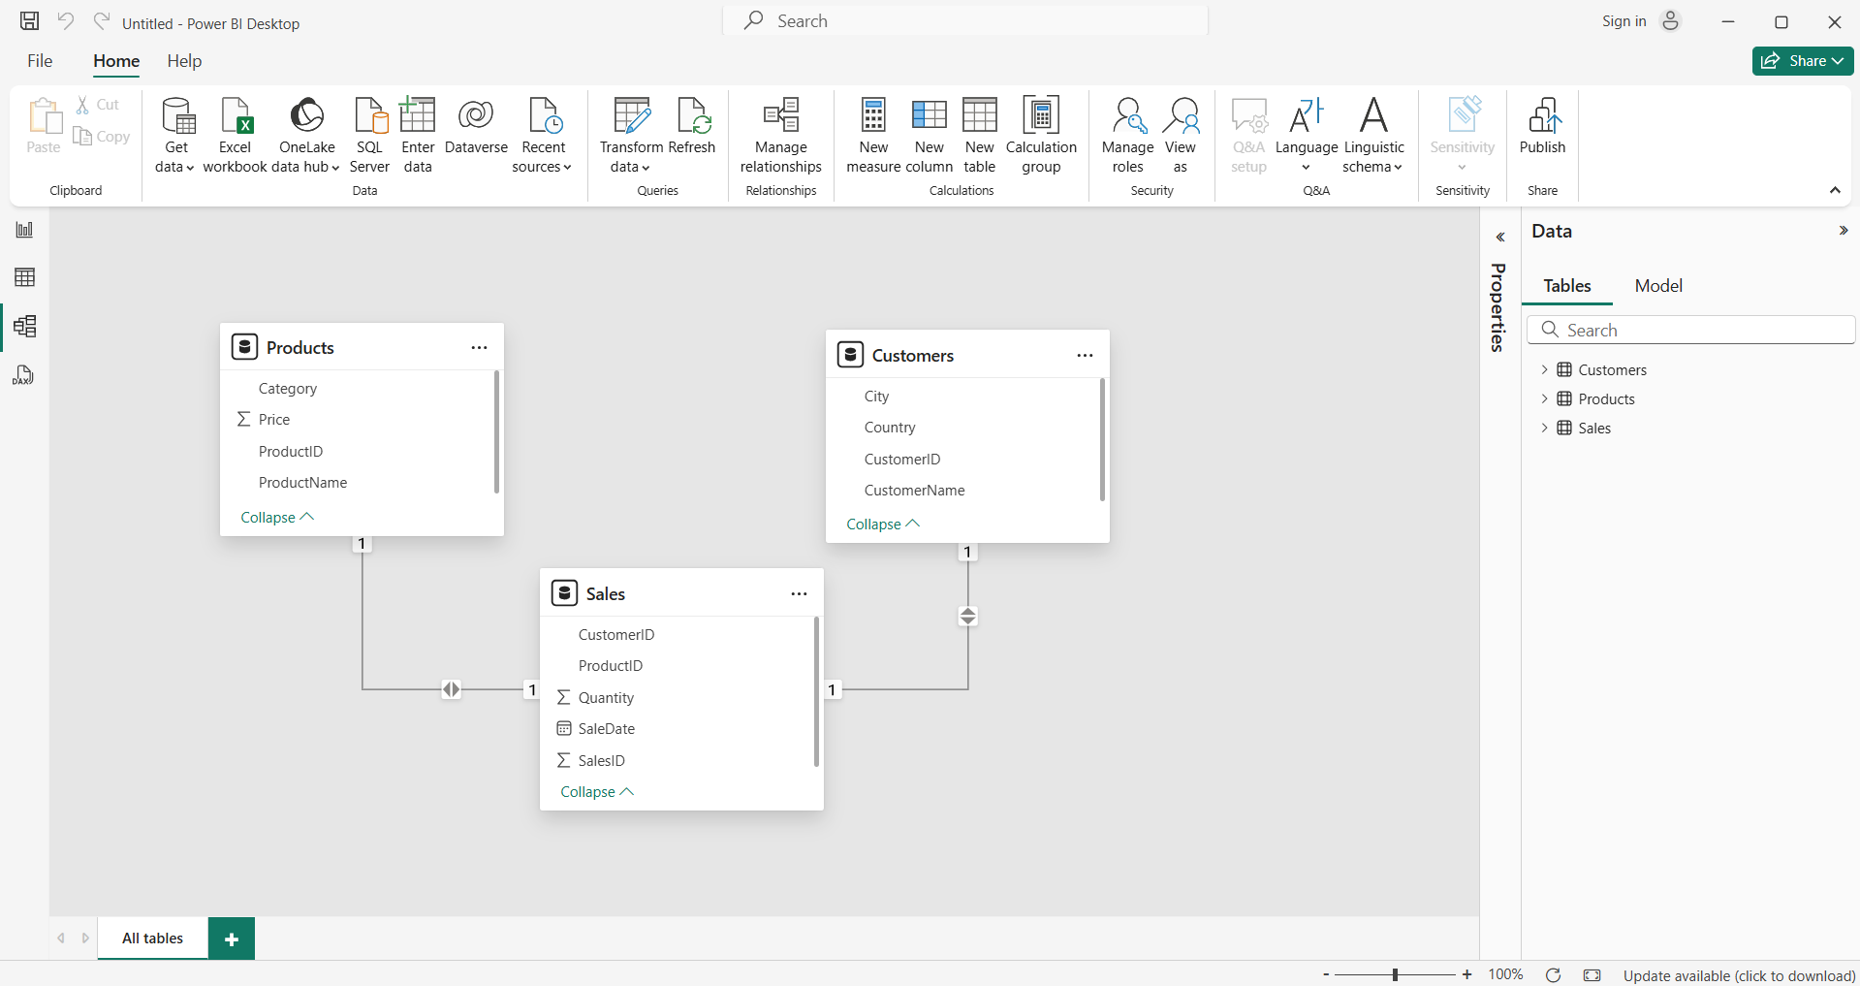Collapse the Sales table card
Screen dimensions: 1860x986
pyautogui.click(x=597, y=792)
